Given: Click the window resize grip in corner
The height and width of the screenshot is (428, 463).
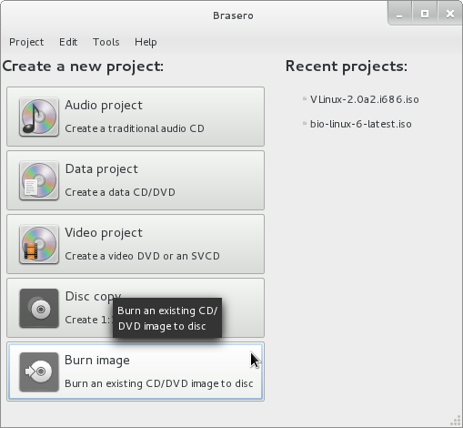Looking at the screenshot, I should coord(456,421).
